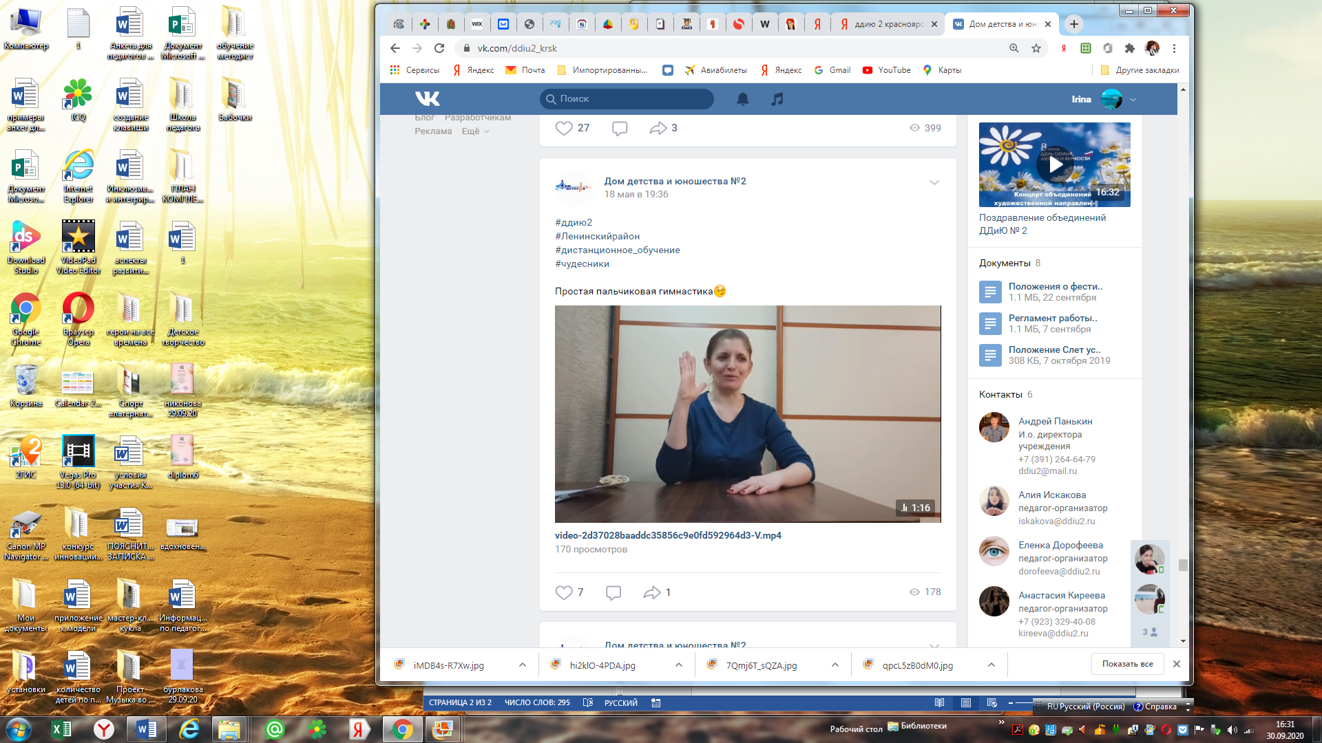Expand iMDB4s-R7Xw.jpg download options arrow
Screen dimensions: 1322x743
[522, 665]
